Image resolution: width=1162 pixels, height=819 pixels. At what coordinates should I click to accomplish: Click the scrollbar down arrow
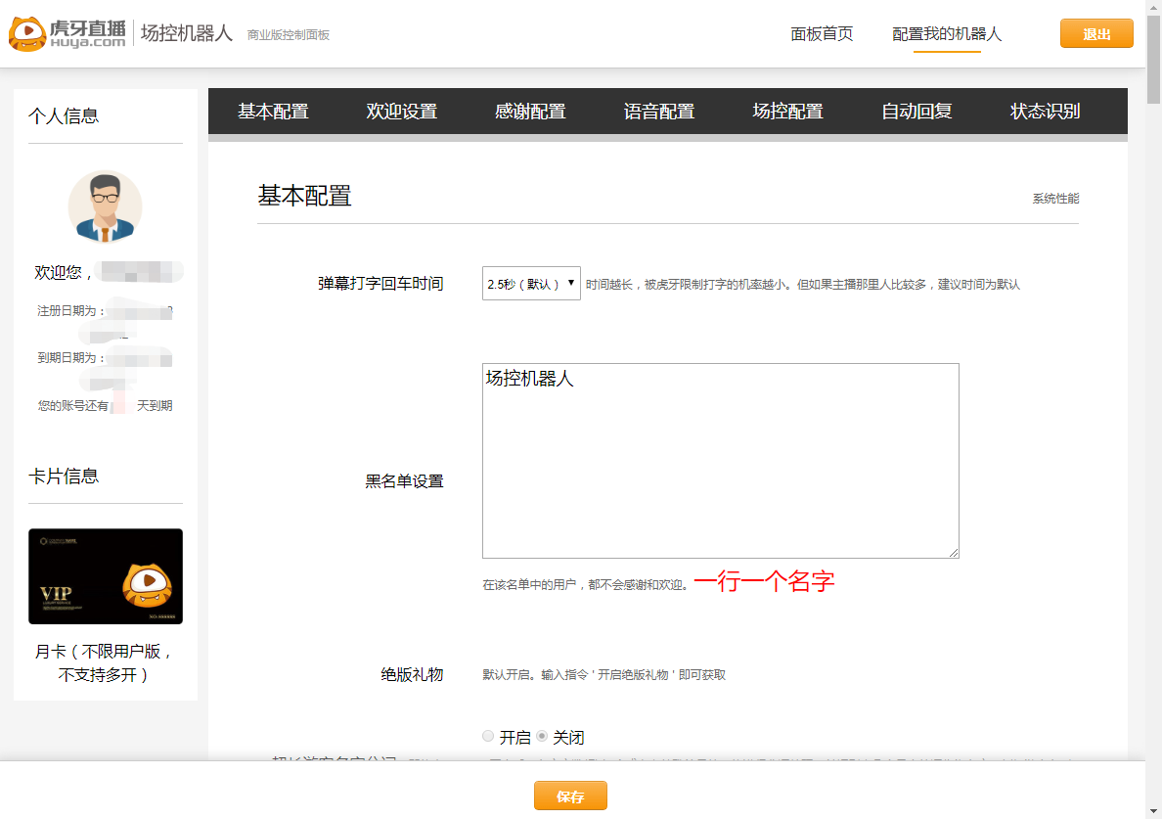tap(1153, 811)
